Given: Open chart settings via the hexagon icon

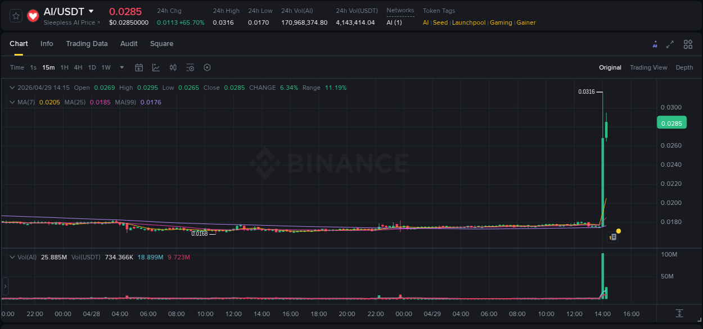Looking at the screenshot, I should [207, 67].
